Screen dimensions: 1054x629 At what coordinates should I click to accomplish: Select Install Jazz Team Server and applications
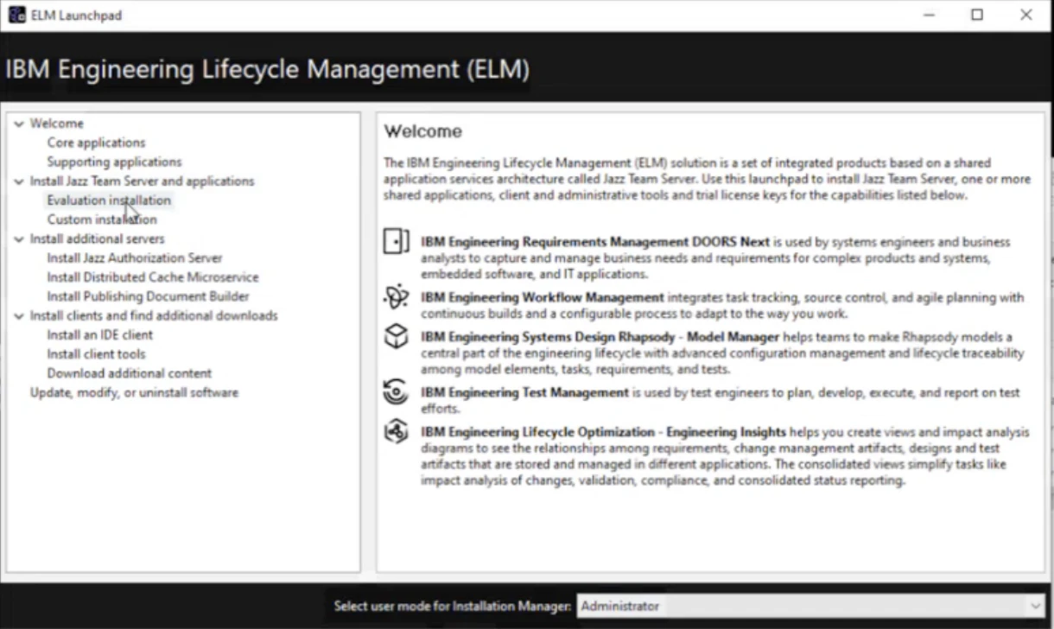pos(142,181)
